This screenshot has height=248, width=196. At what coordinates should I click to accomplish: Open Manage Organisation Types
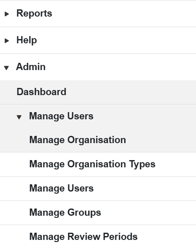click(92, 164)
